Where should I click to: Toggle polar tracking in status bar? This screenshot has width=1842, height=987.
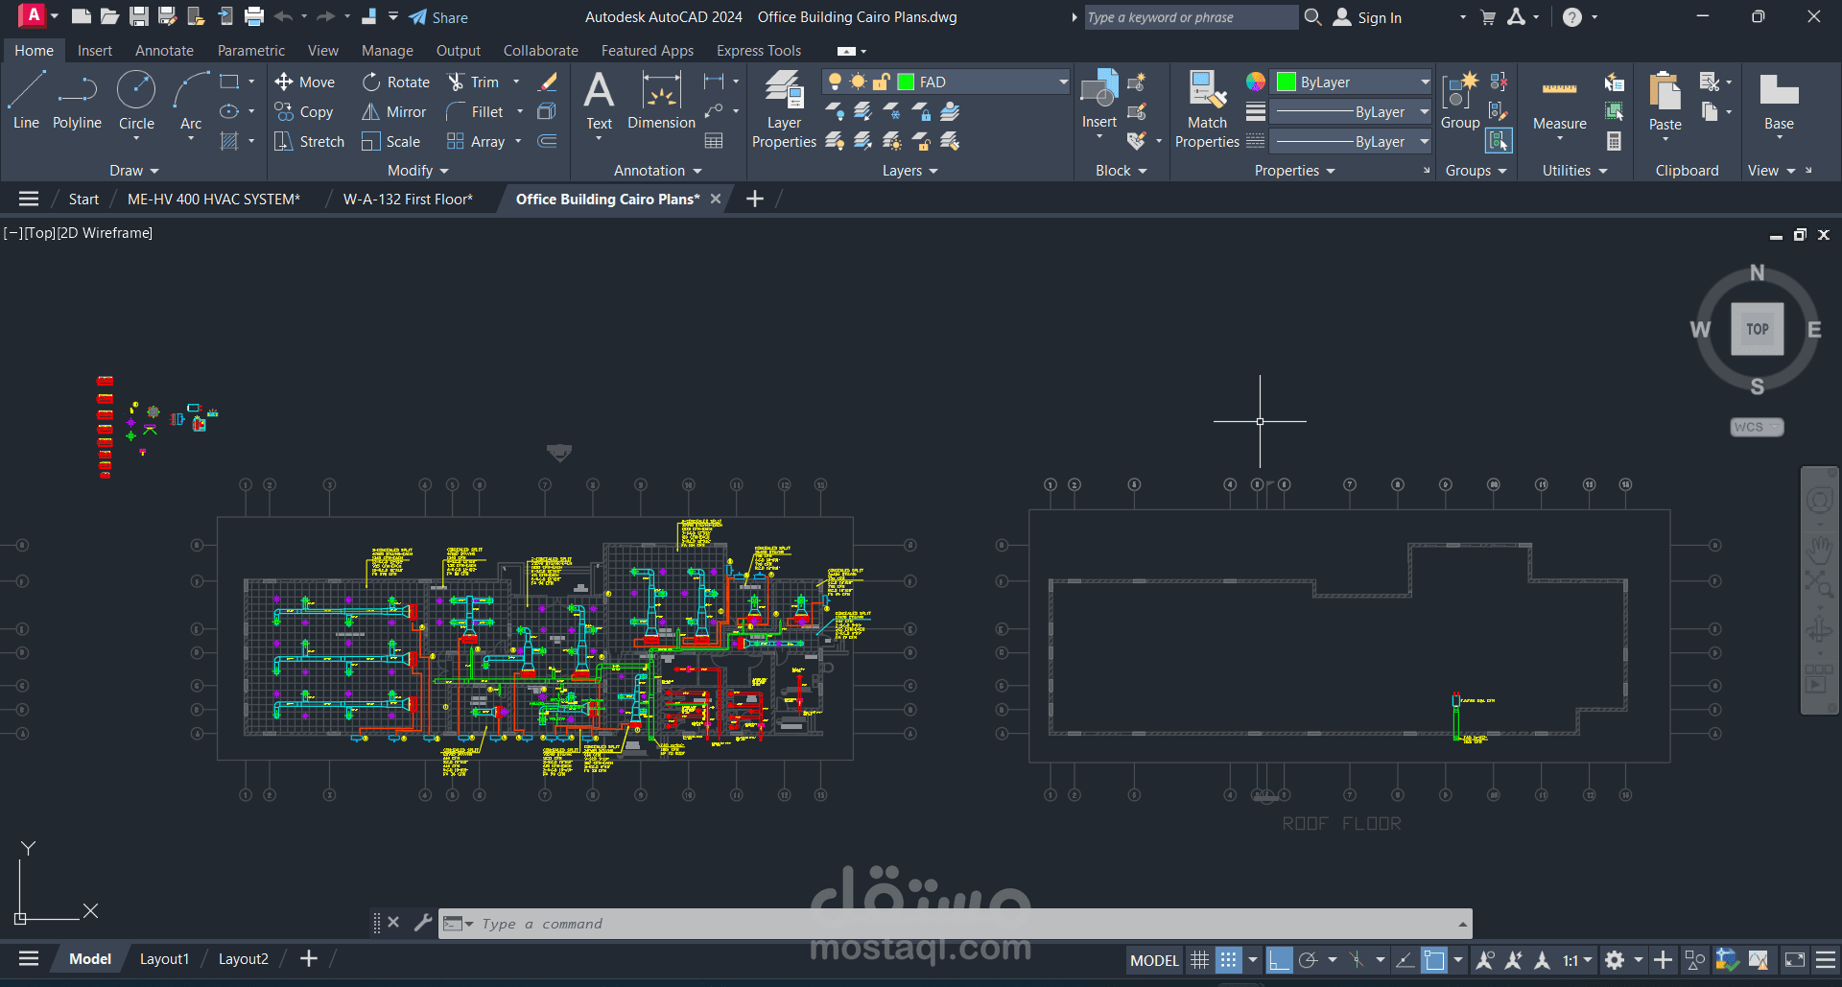(1308, 960)
